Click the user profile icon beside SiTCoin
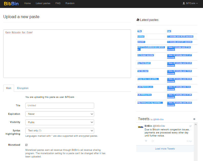 (184, 3)
